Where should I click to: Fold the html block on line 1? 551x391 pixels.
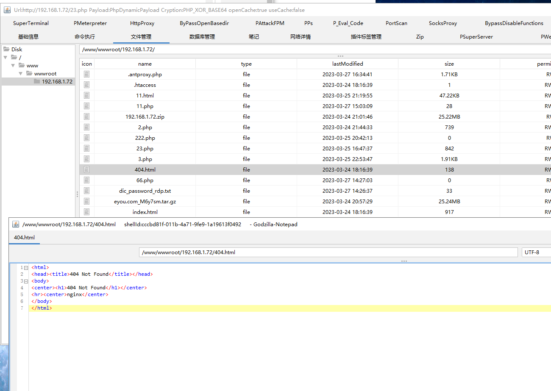point(26,267)
